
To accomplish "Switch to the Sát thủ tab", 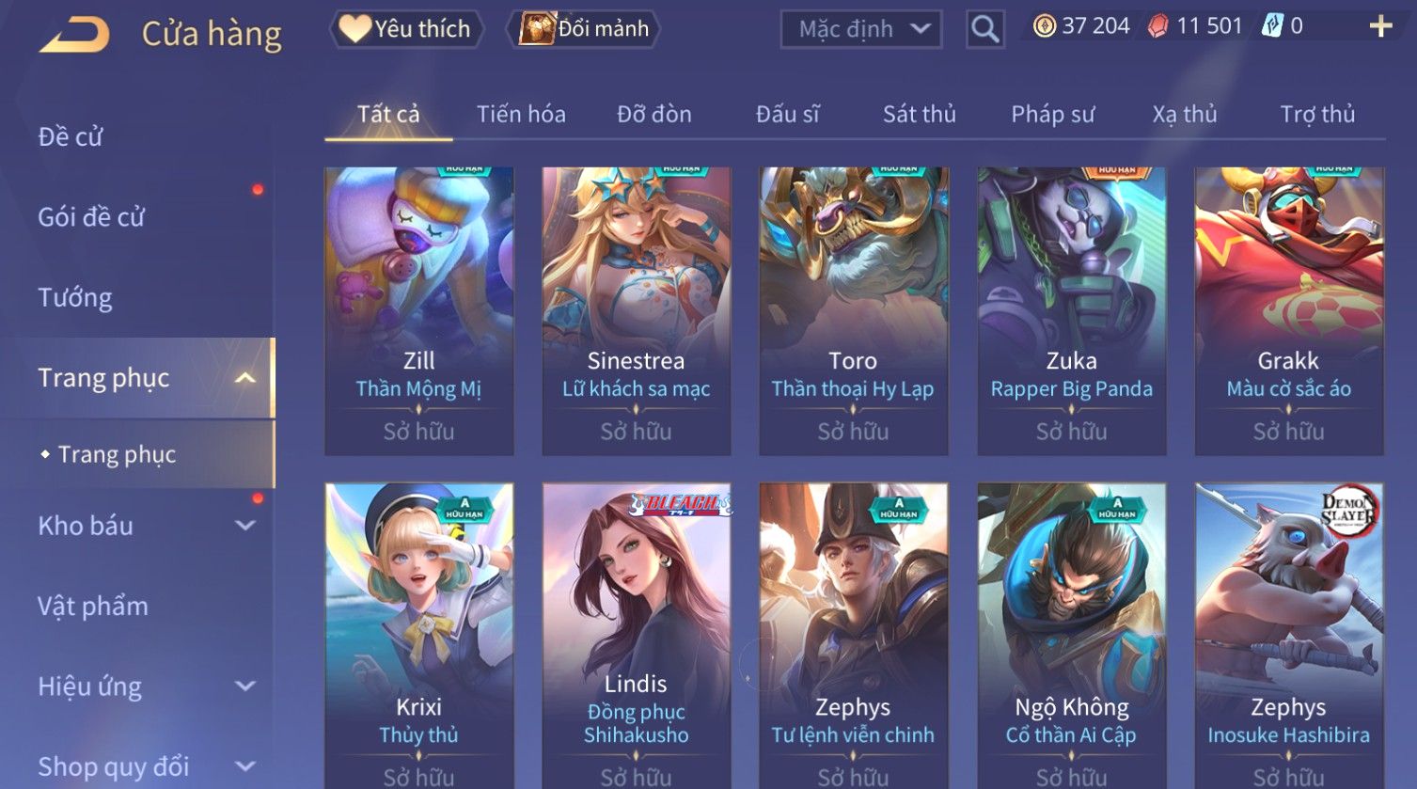I will pyautogui.click(x=919, y=115).
